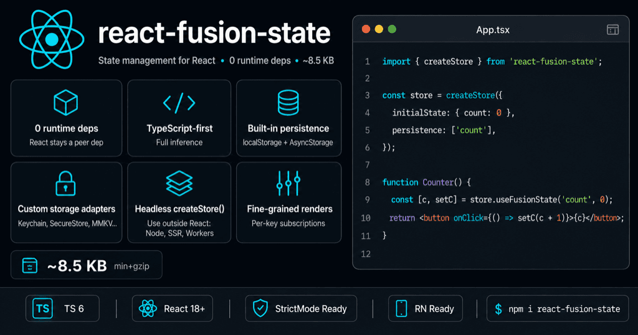The width and height of the screenshot is (638, 335).
Task: Click the sliders icon above Fine-grained renders
Action: click(x=288, y=183)
